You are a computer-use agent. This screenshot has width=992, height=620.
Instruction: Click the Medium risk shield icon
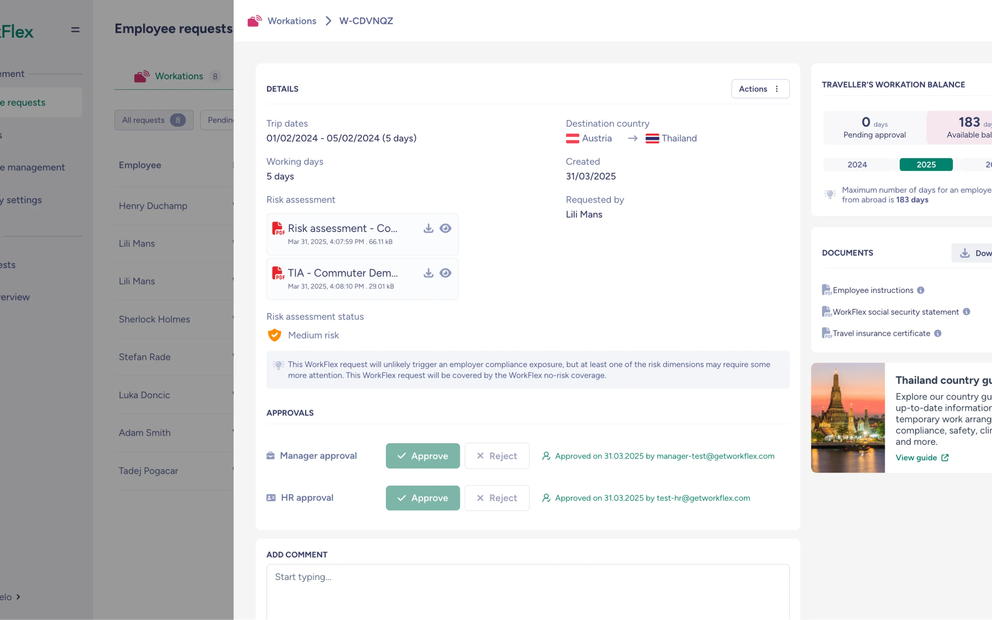[274, 335]
